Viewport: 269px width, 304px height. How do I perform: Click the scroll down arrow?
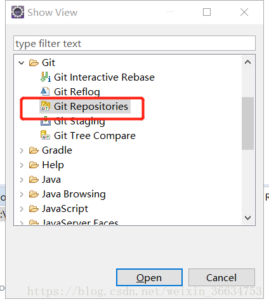tap(247, 218)
